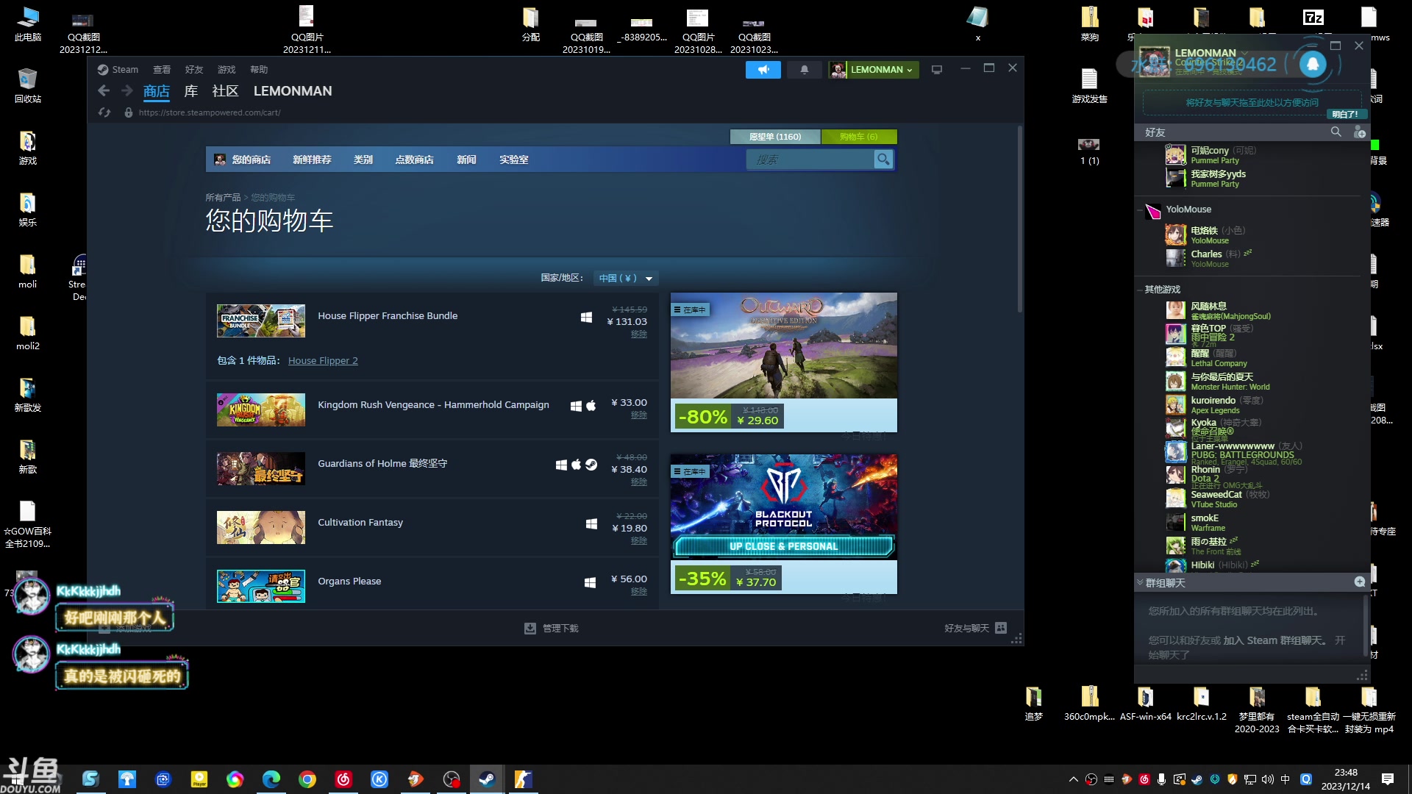Open the Organs Please thumbnail
Image resolution: width=1412 pixels, height=794 pixels.
pyautogui.click(x=260, y=586)
